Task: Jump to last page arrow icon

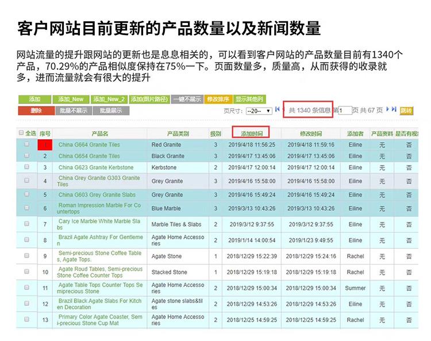Action: point(394,109)
